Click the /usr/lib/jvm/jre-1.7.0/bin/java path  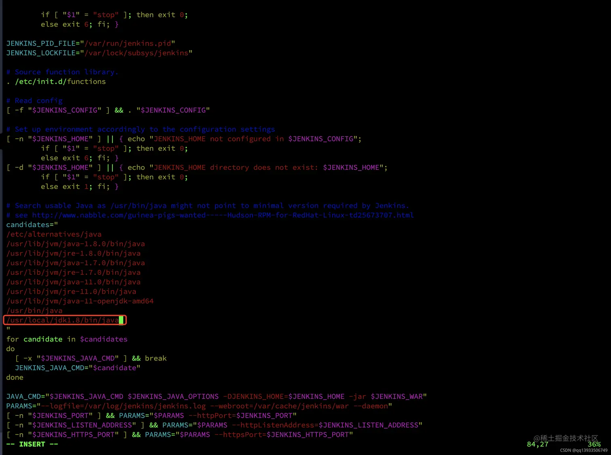pyautogui.click(x=74, y=273)
